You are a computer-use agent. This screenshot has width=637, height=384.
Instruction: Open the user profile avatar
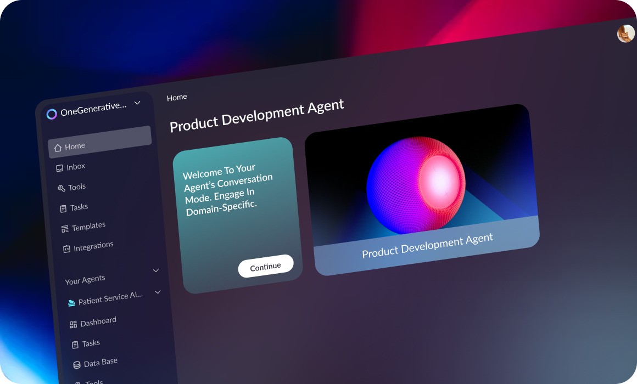point(626,33)
